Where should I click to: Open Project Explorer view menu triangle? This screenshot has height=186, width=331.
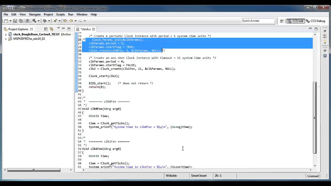tap(58, 28)
